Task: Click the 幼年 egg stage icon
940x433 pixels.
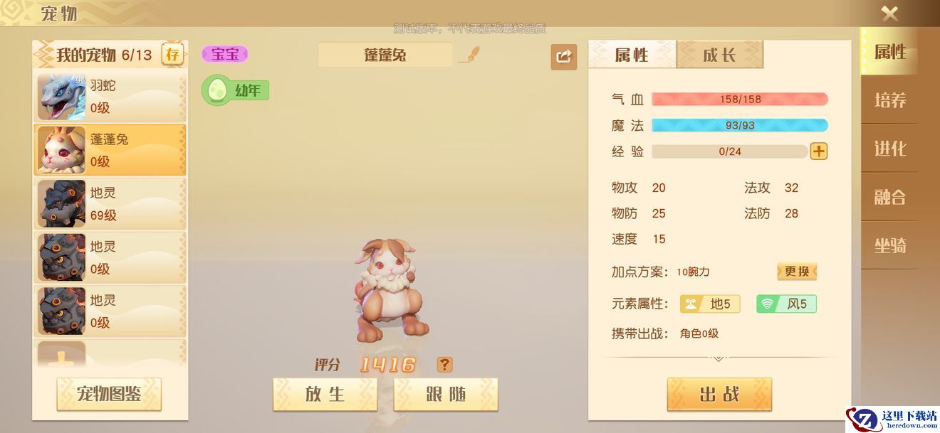Action: 215,91
